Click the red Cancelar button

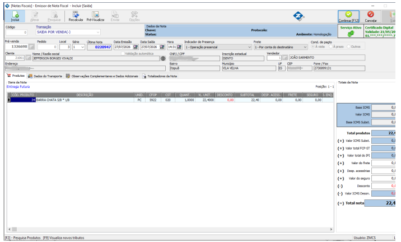coord(371,16)
